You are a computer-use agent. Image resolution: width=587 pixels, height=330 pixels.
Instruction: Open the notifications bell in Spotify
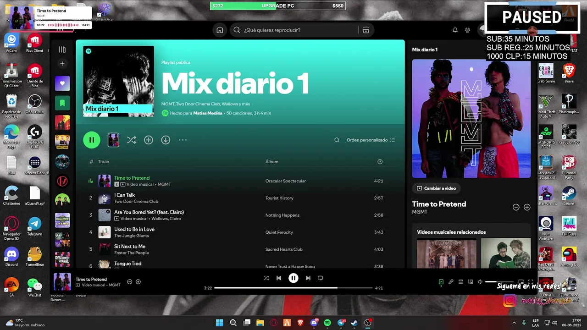click(x=455, y=30)
